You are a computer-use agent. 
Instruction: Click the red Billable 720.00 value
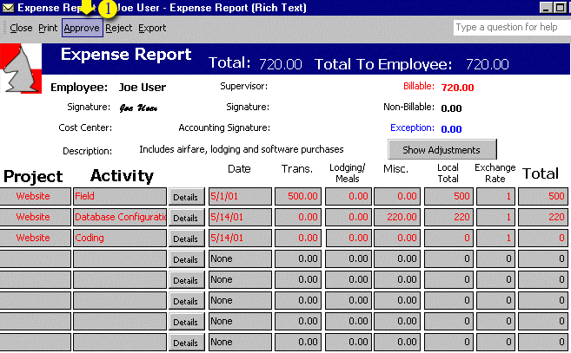click(x=457, y=88)
